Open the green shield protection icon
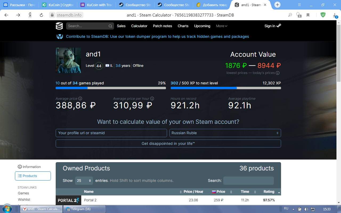This screenshot has width=341, height=213. 323,15
